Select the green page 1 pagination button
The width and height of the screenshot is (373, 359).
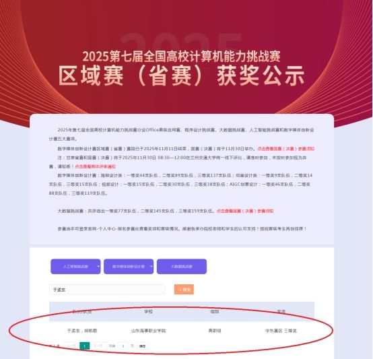84,346
